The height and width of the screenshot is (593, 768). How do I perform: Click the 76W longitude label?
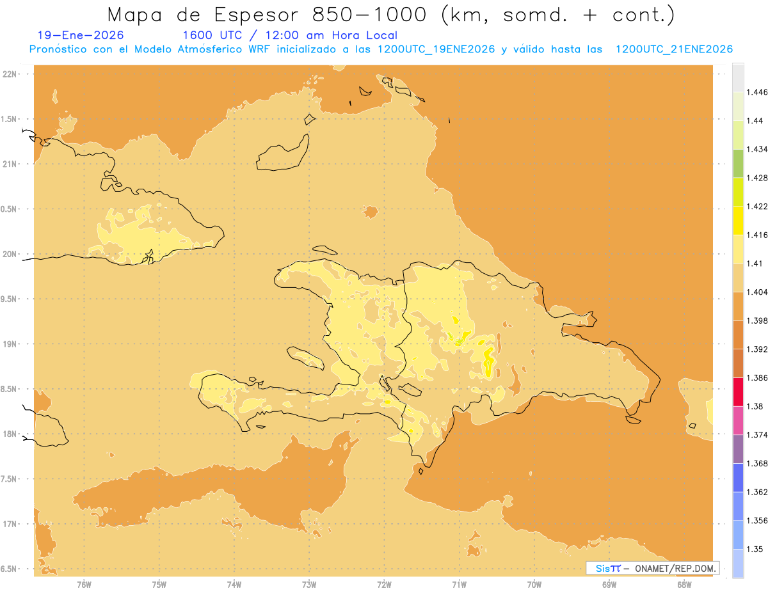(x=84, y=583)
